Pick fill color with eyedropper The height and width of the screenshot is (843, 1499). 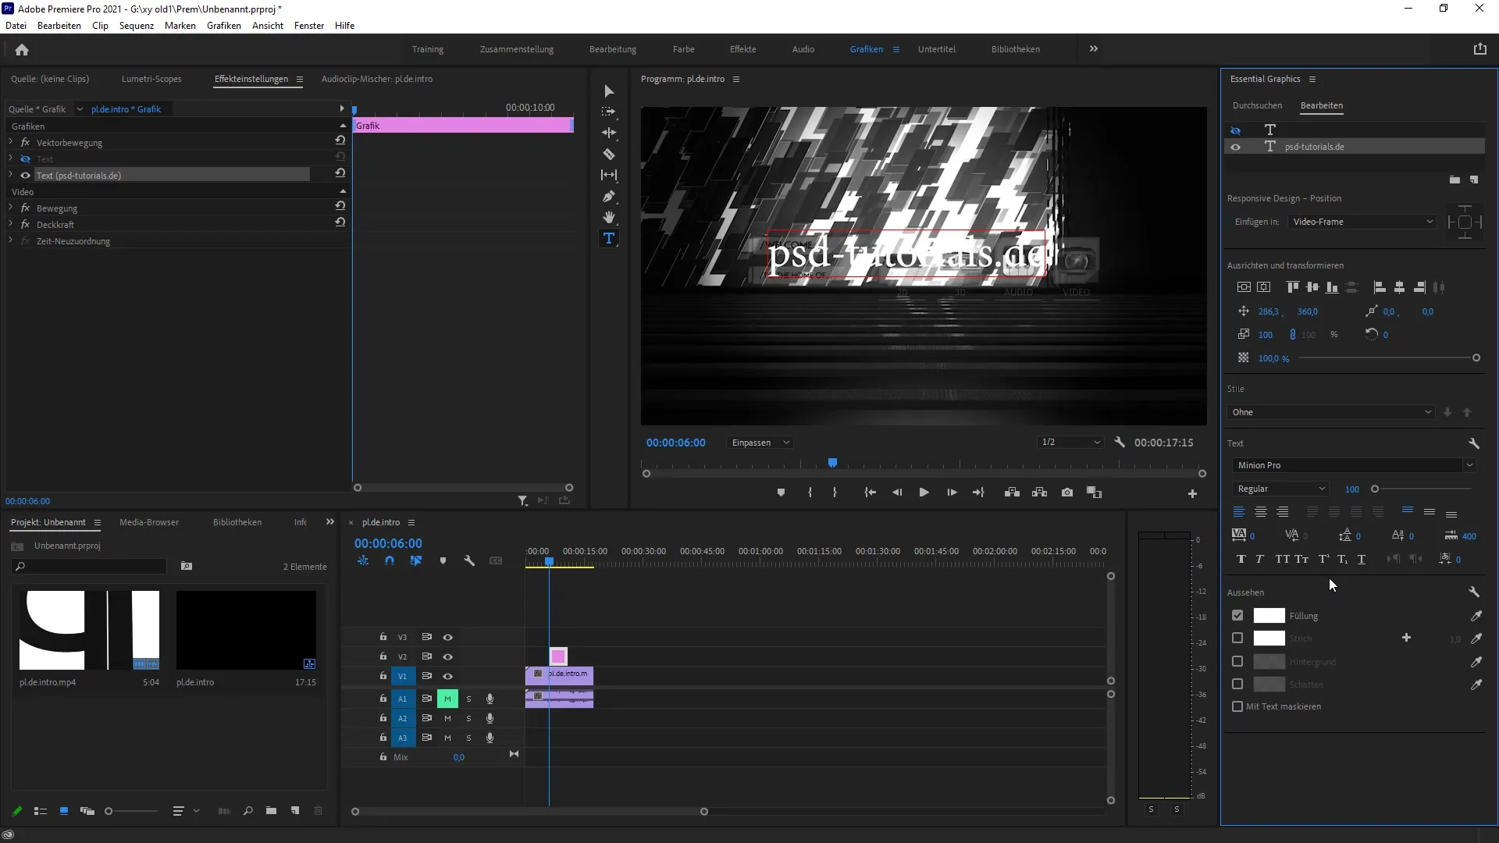point(1476,616)
